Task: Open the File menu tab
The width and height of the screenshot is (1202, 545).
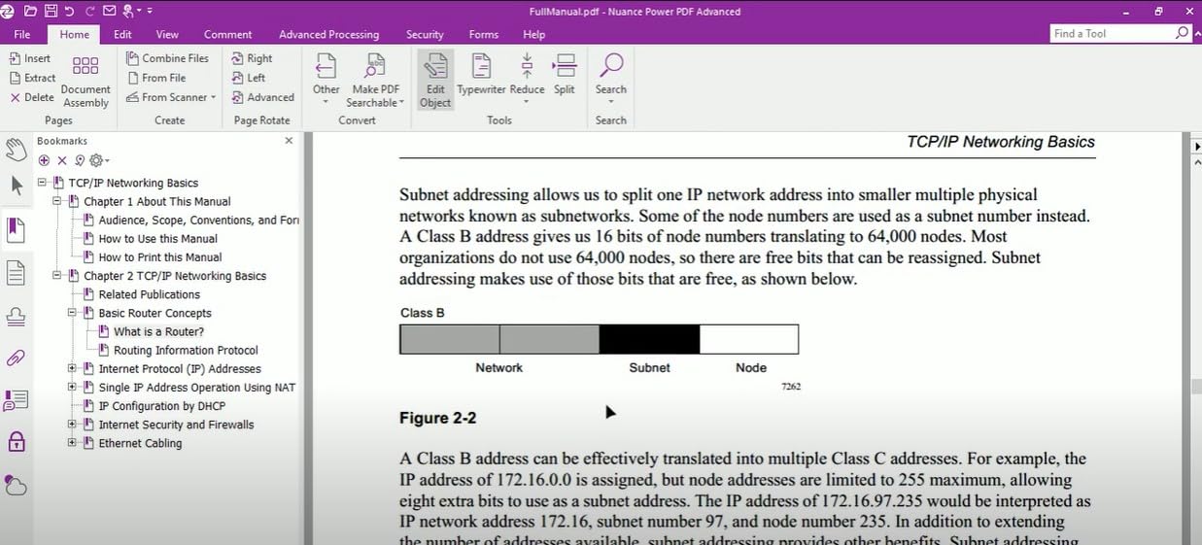Action: click(x=21, y=34)
